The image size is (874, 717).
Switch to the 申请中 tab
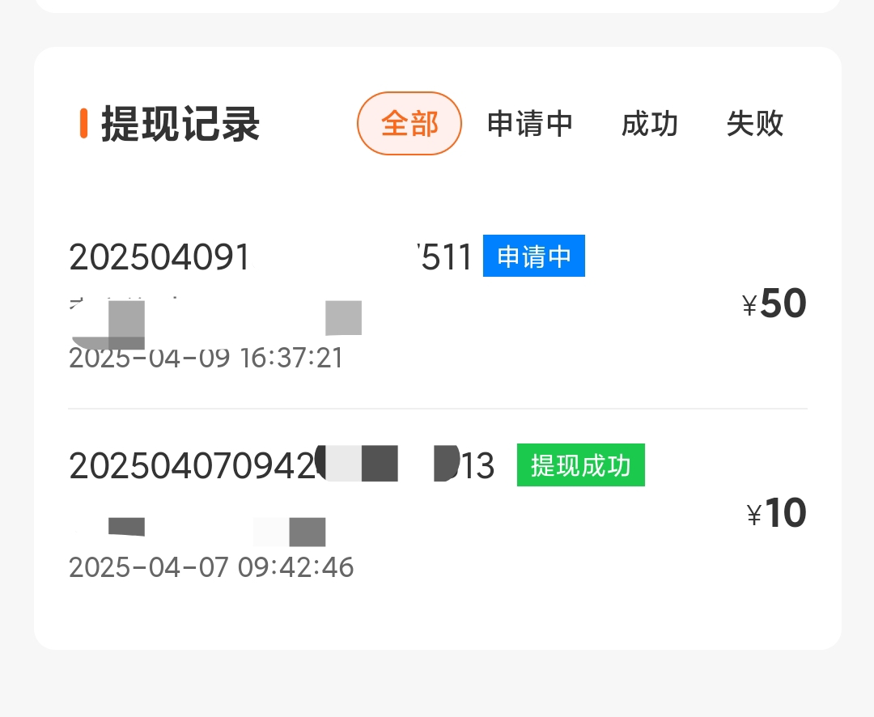point(530,124)
